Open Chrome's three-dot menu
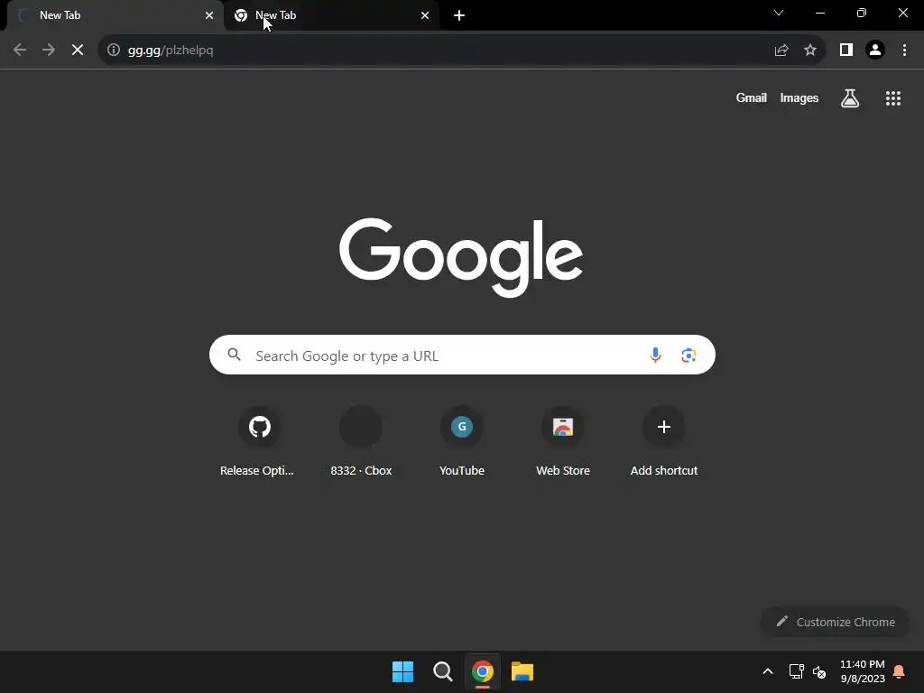 [x=904, y=51]
